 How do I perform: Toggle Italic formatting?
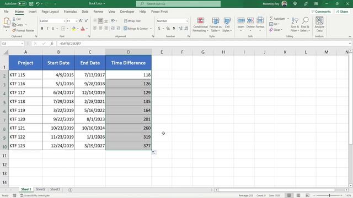pos(47,29)
